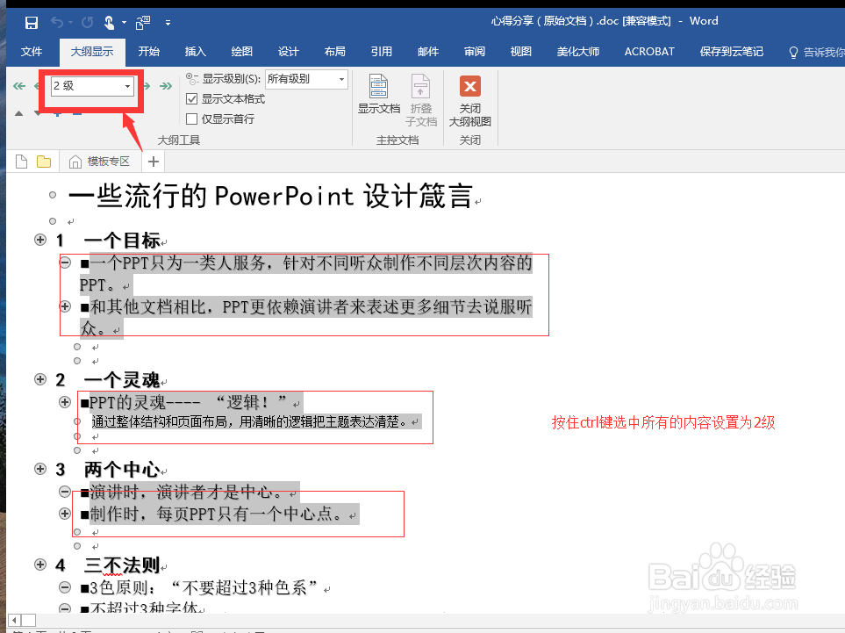
Task: Expand heading '1 一个目标' plus symbol
Action: [40, 240]
